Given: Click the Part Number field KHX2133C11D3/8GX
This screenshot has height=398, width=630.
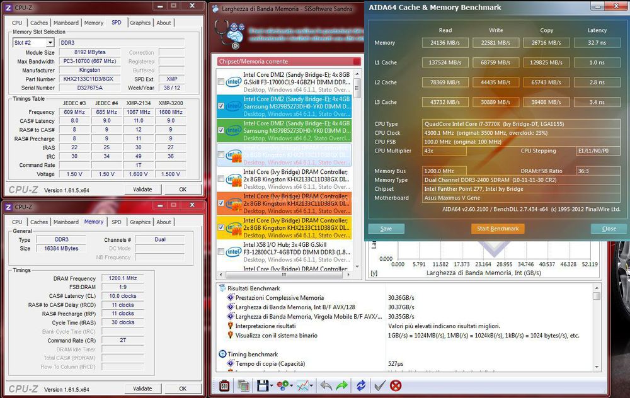Looking at the screenshot, I should 89,79.
